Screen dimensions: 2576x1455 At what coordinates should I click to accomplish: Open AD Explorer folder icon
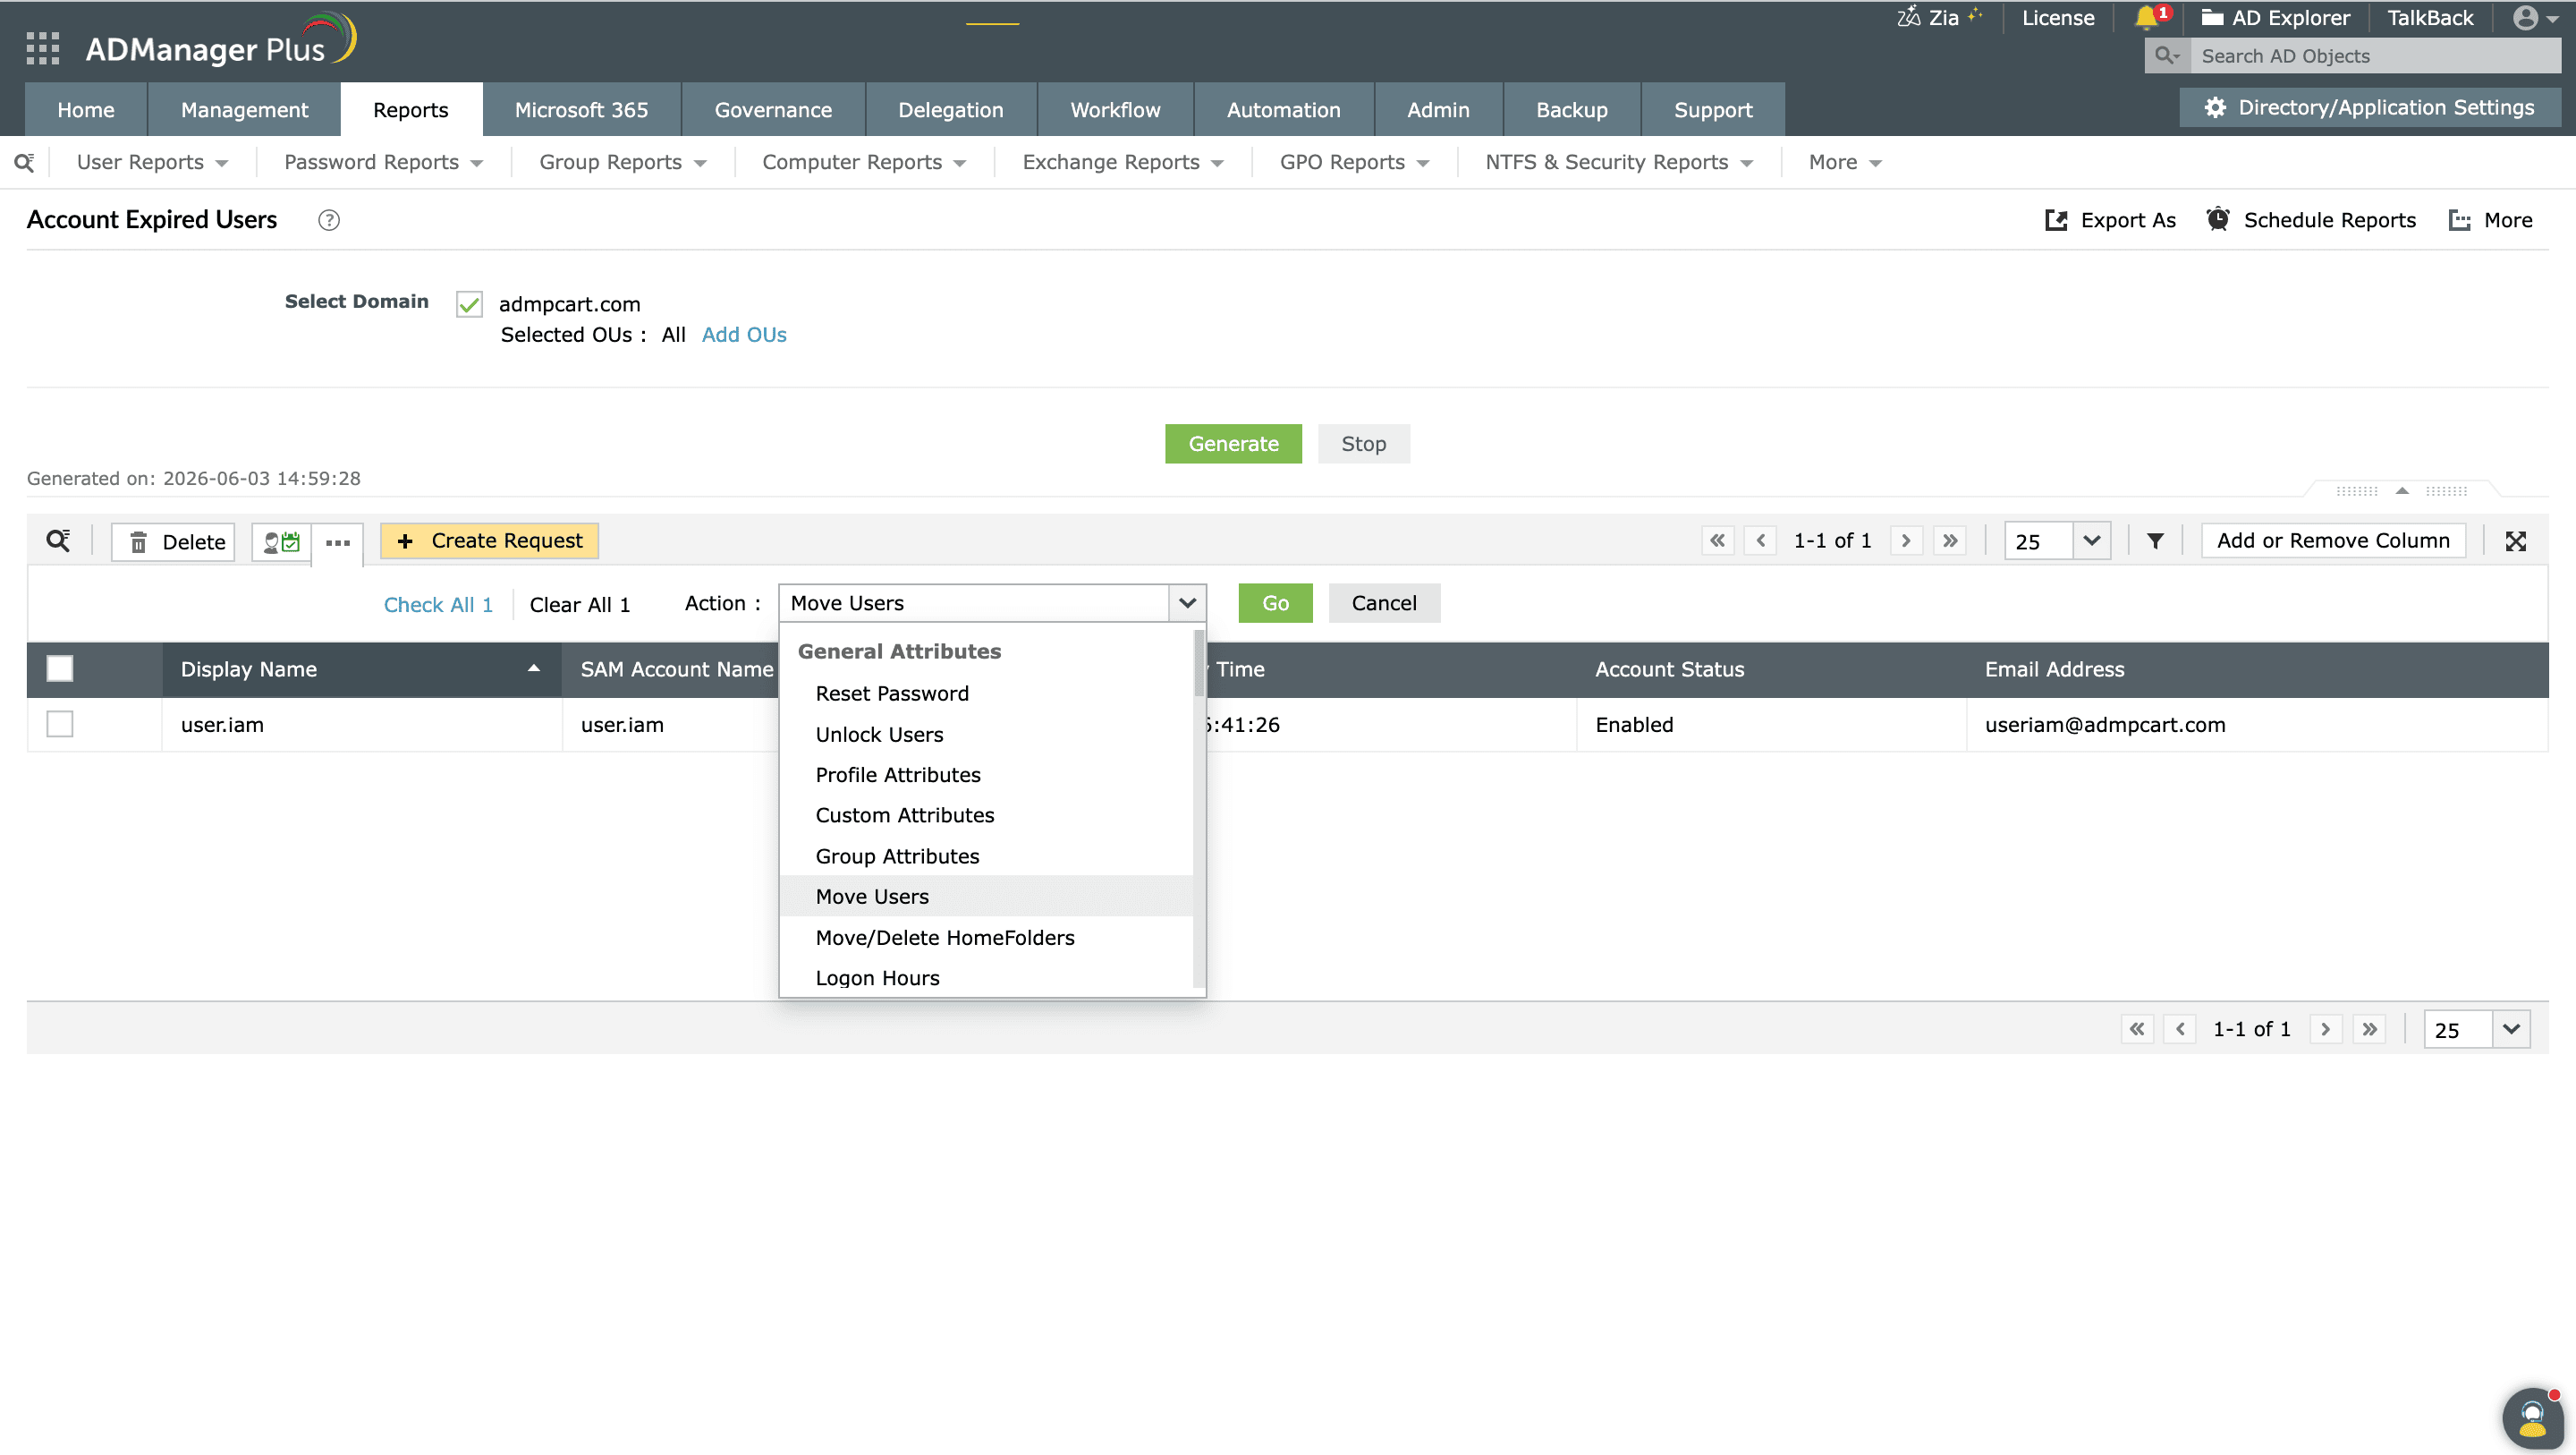click(2212, 18)
